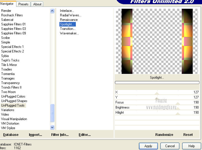Viewport: 202px width, 150px height.
Task: Switch to the Presets tab
Action: [23, 4]
